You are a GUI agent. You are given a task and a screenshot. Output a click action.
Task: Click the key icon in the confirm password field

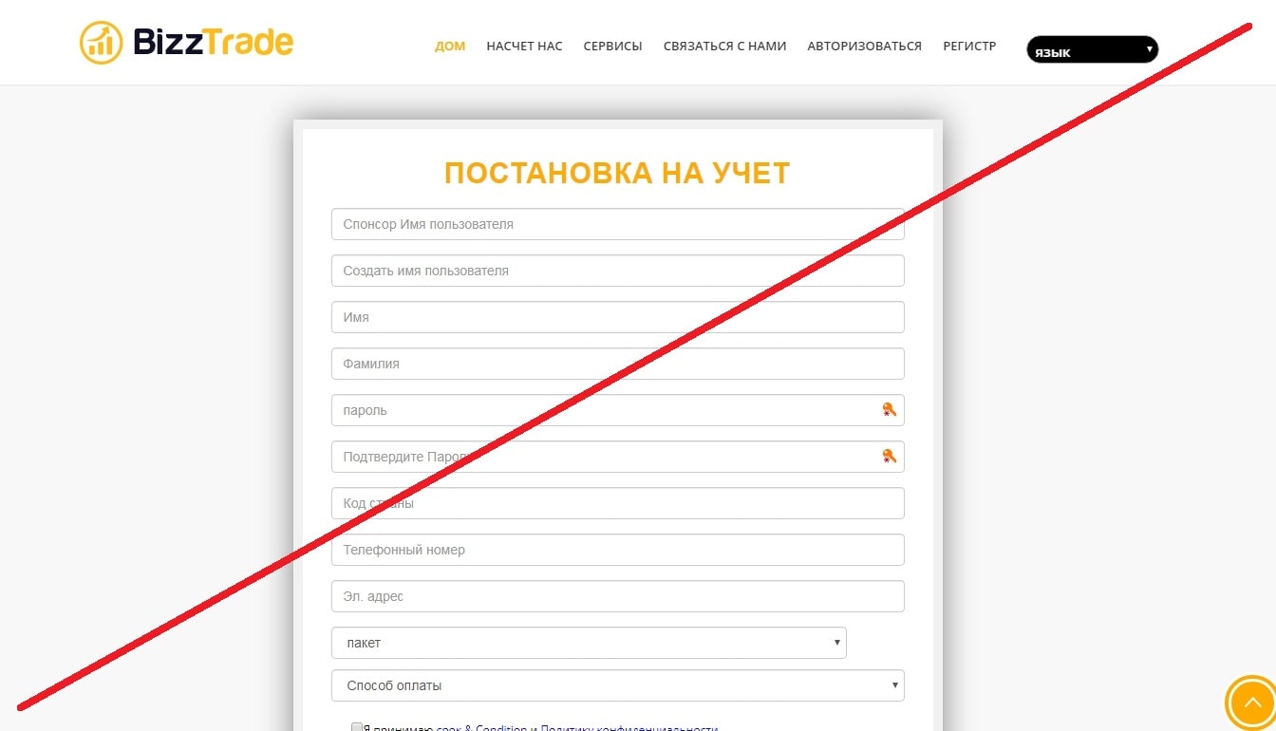[x=889, y=457]
